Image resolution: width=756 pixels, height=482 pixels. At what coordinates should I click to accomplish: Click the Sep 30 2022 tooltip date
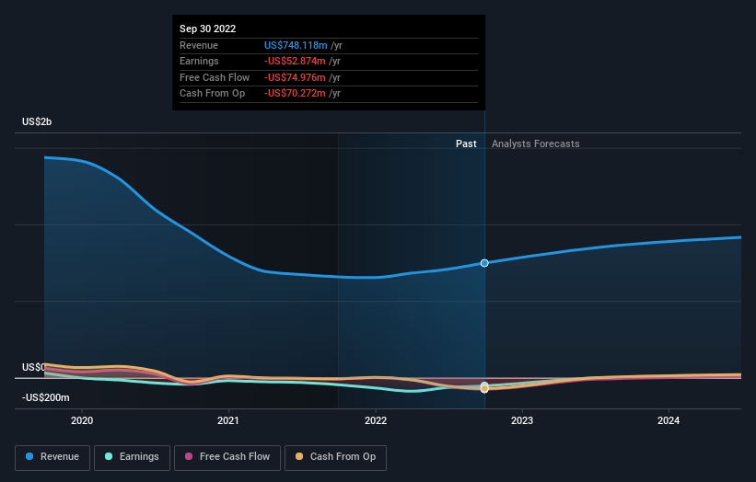(x=208, y=29)
